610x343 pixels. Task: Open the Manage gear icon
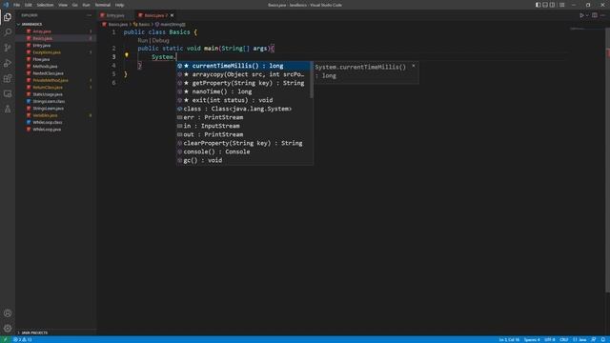(x=8, y=328)
